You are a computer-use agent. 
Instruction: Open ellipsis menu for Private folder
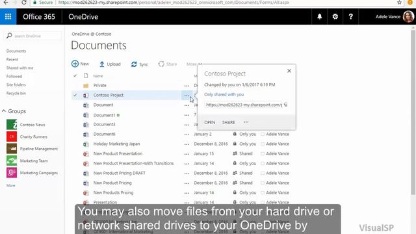pos(187,86)
